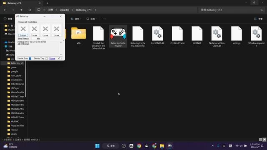
Task: Click the Wi-Fi tray icon
Action: point(237,146)
